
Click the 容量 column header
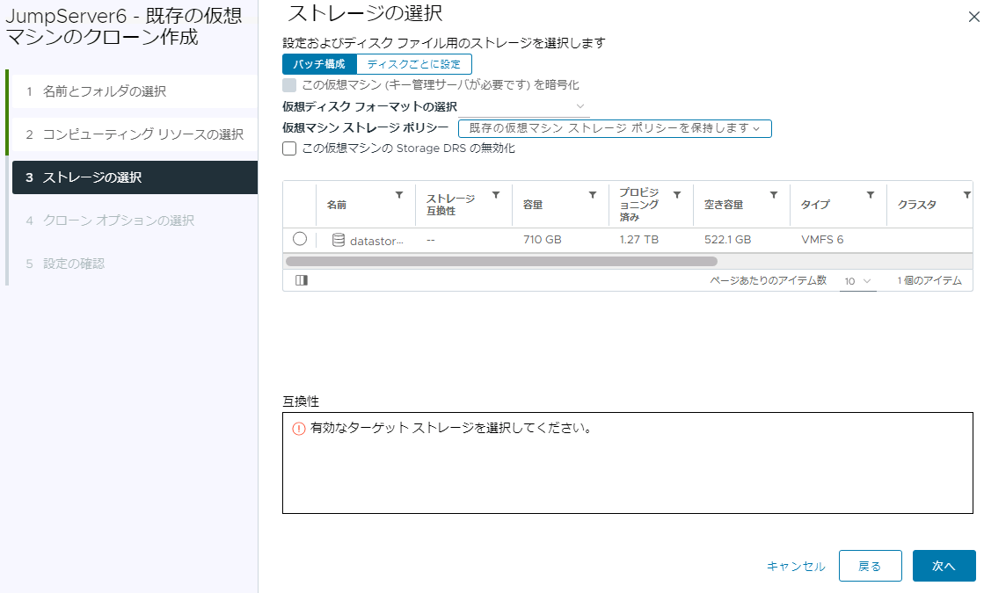[x=533, y=205]
